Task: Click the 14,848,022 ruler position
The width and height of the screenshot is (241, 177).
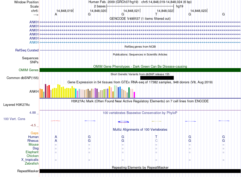Action: pos(165,11)
